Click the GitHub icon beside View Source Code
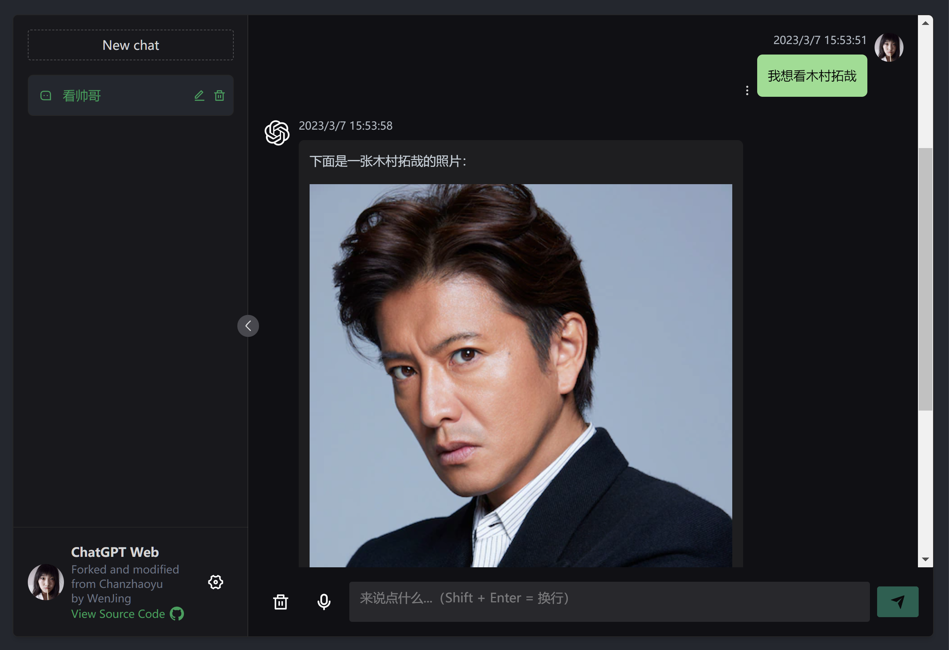This screenshot has width=949, height=650. 177,614
